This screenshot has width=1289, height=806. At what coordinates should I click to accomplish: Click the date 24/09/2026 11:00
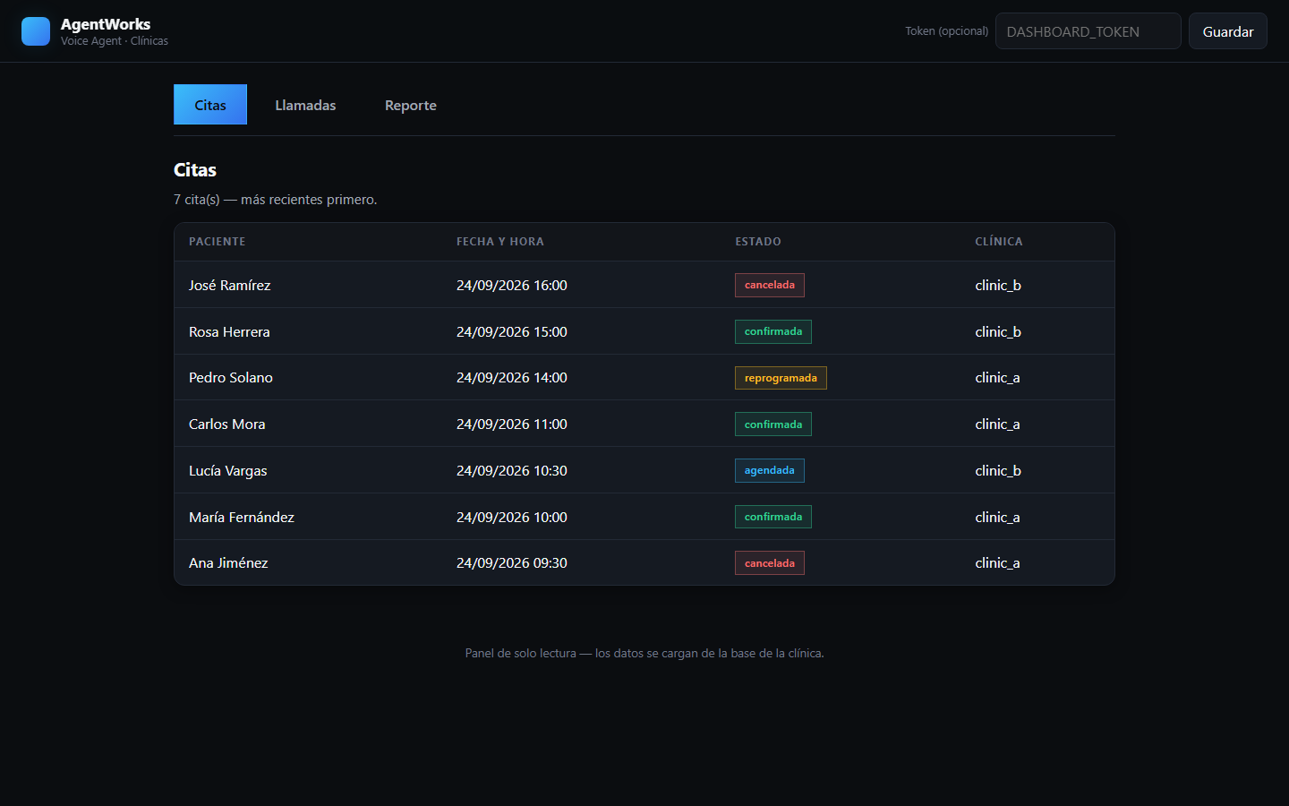click(x=512, y=424)
